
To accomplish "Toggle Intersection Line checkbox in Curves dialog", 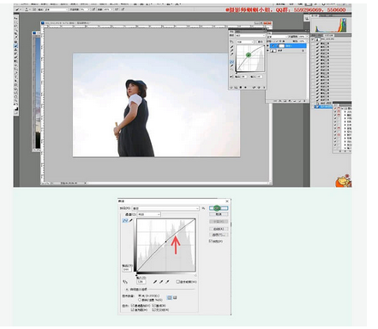I will tap(153, 309).
